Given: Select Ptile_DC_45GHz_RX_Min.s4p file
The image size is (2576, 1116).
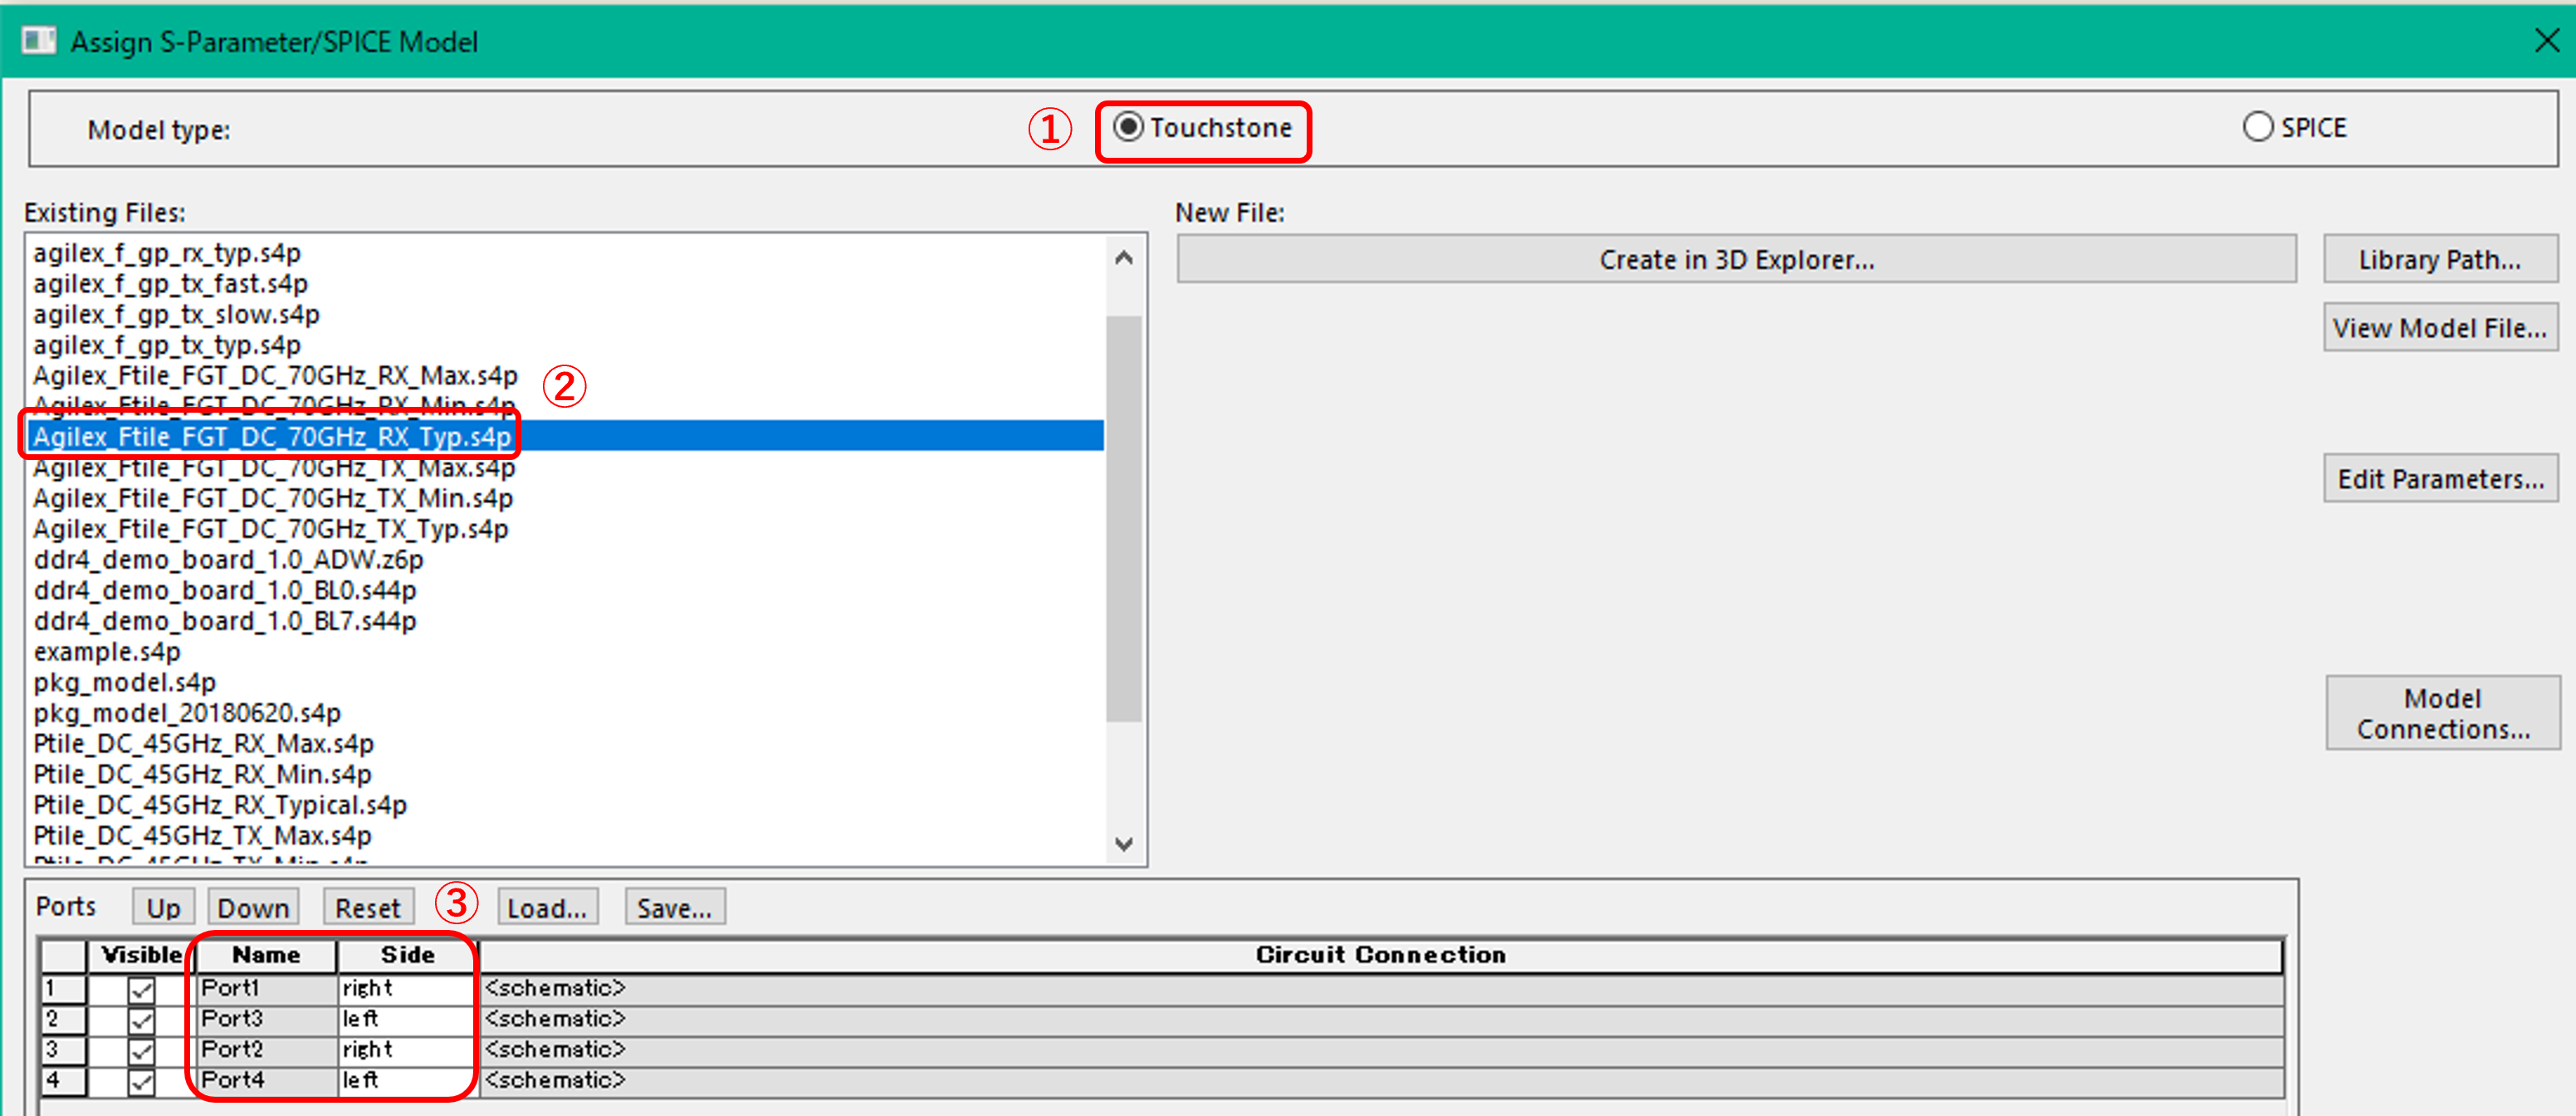Looking at the screenshot, I should [x=202, y=774].
